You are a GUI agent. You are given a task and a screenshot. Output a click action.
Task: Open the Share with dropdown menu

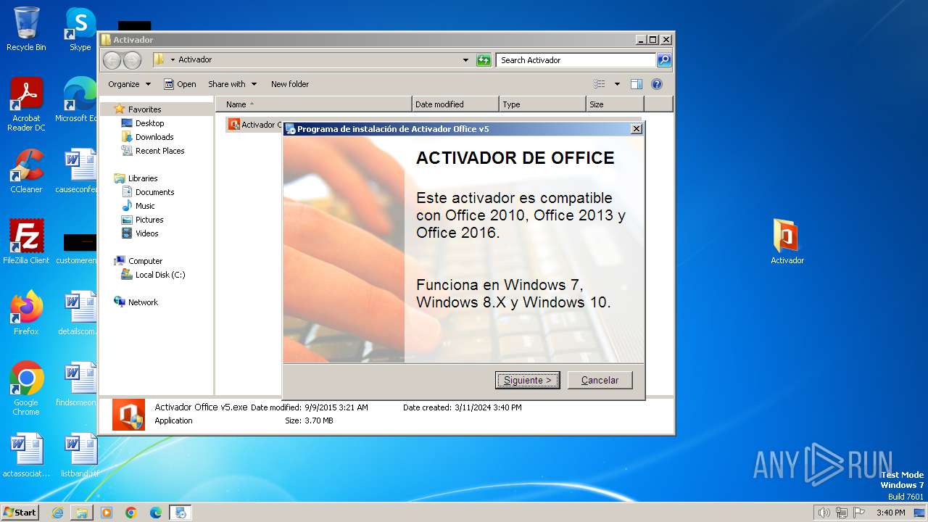click(x=232, y=84)
